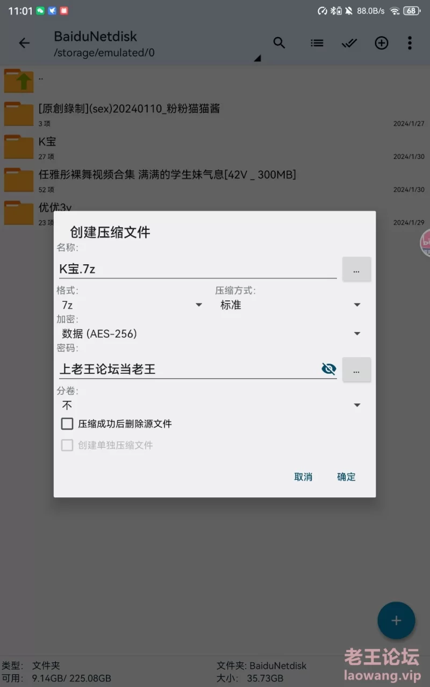Screen dimensions: 430x687
Task: Tap the WeChat notification icon in the status bar
Action: 40,11
